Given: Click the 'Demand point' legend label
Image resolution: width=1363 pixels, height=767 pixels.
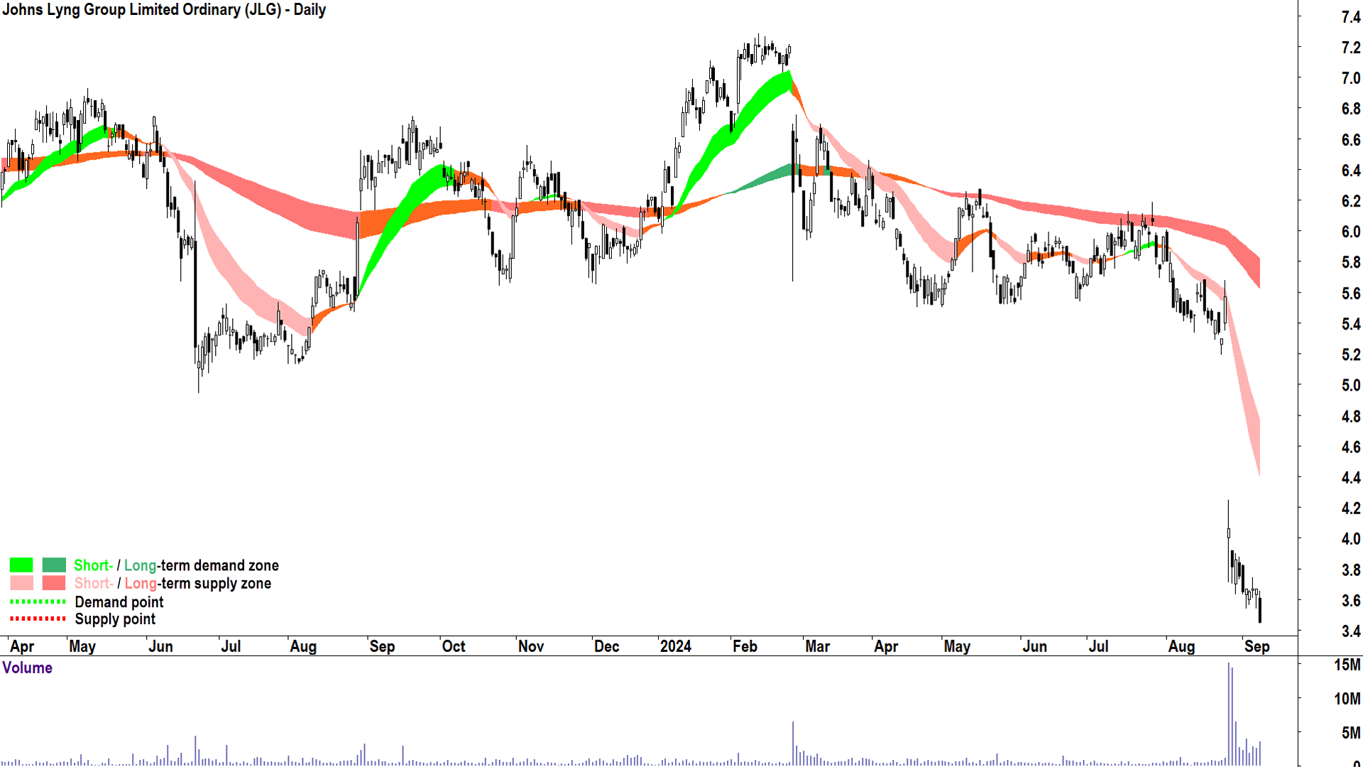Looking at the screenshot, I should 119,602.
